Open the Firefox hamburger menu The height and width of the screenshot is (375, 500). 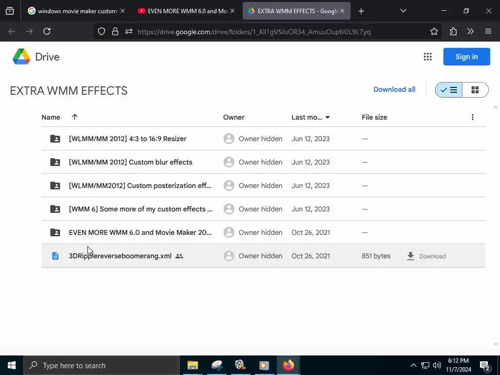coord(488,31)
